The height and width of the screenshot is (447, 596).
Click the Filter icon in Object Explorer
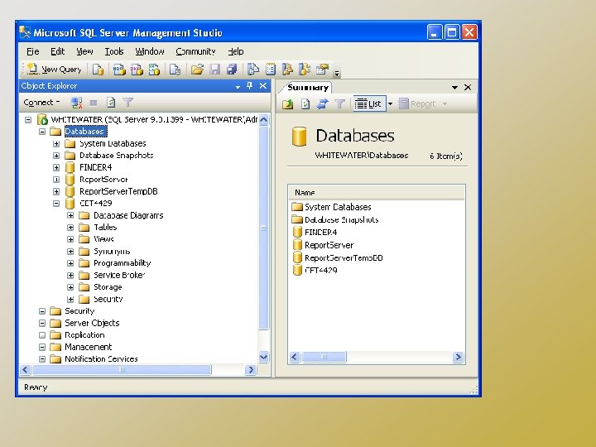128,103
